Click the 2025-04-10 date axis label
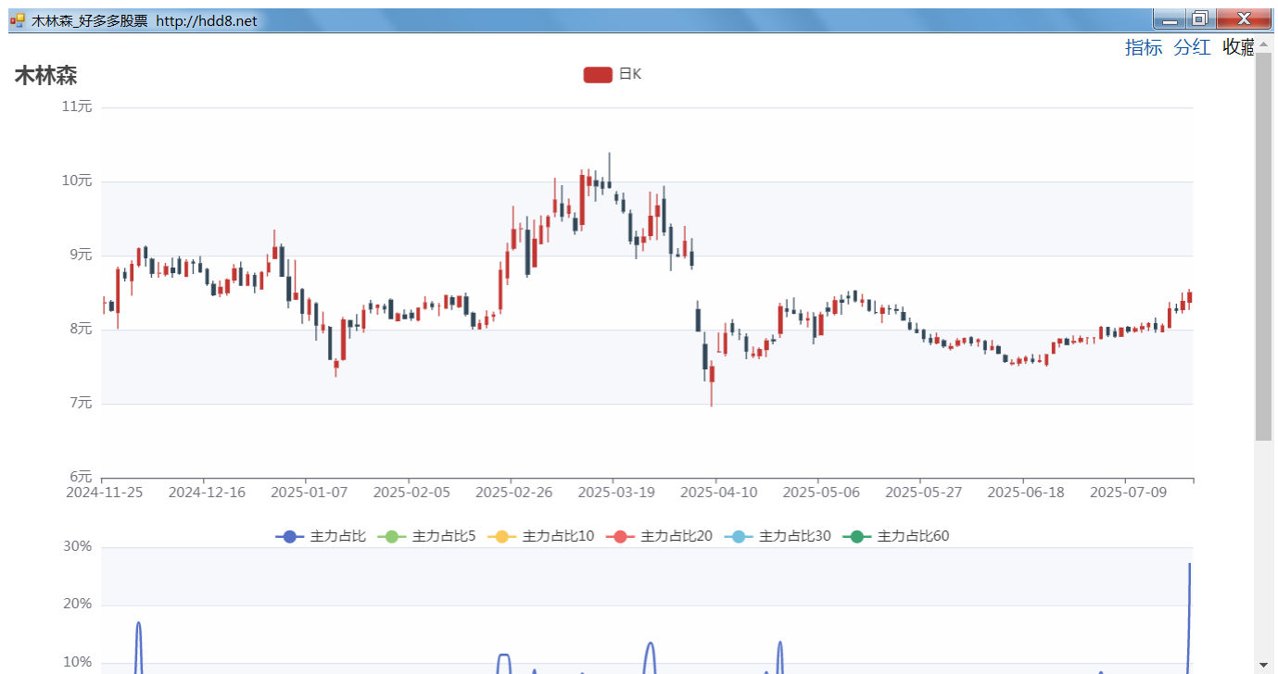This screenshot has height=674, width=1278. (718, 492)
